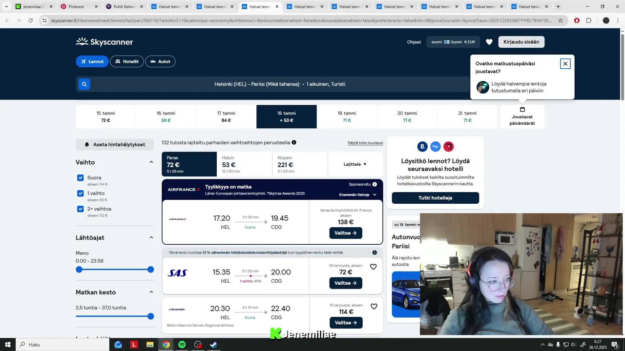Open Chrome extensions puzzle icon

tap(588, 20)
